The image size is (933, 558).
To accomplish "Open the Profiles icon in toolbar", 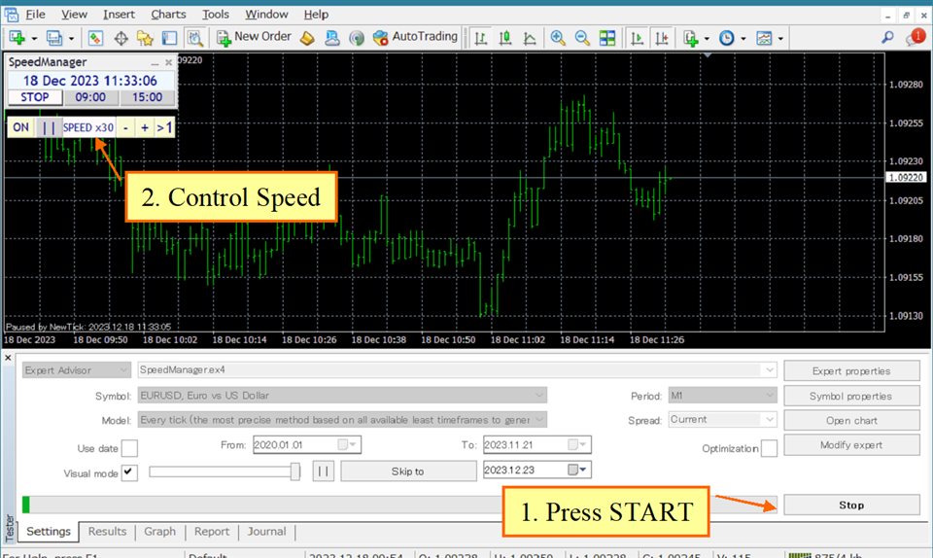I will click(x=54, y=38).
